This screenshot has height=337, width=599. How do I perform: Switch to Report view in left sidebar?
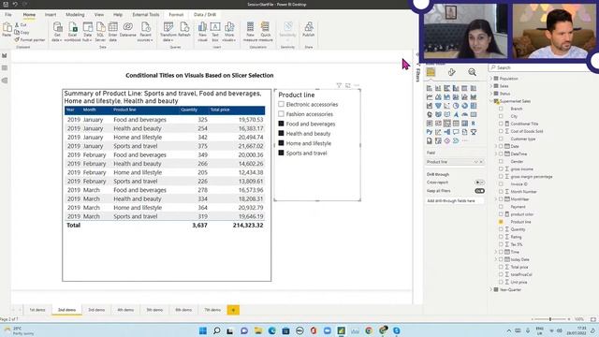tap(5, 56)
